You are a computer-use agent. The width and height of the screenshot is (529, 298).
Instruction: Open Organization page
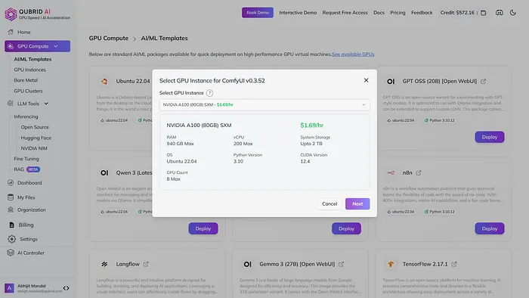(x=32, y=210)
